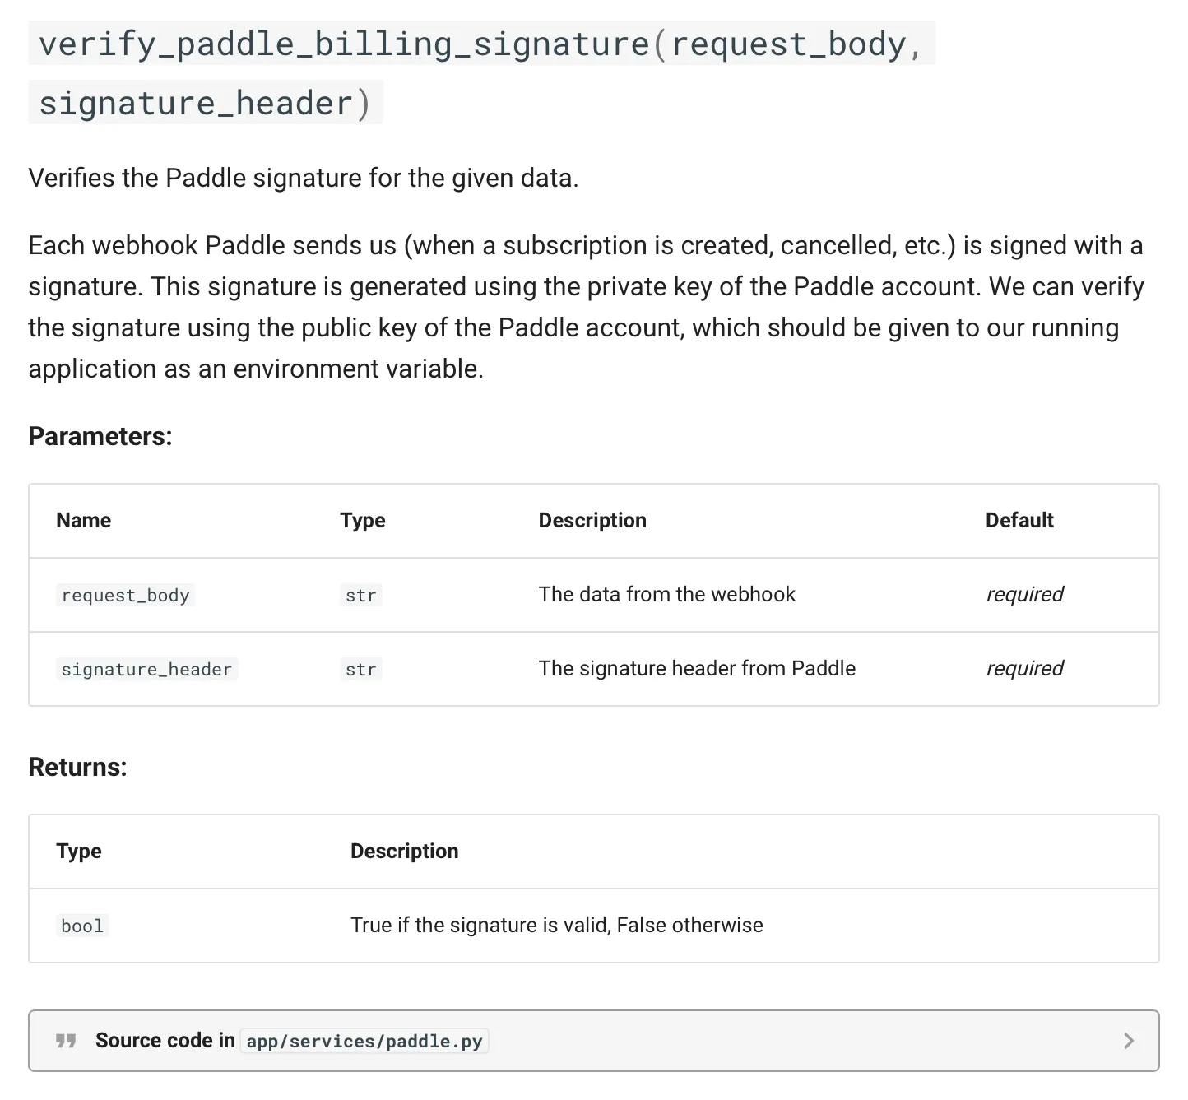The image size is (1188, 1100).
Task: Select the verify_paddle_billing_signature function heading
Action: pos(481,44)
